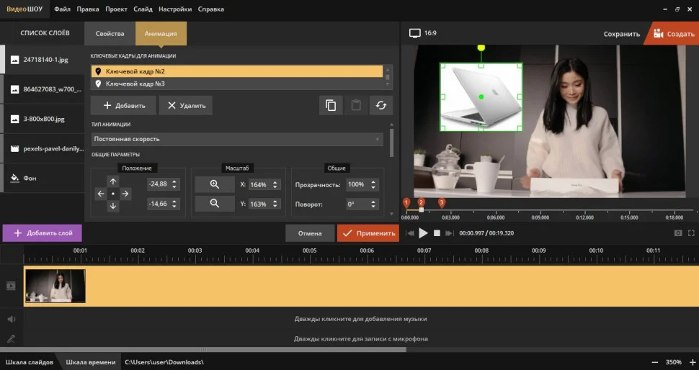699x370 pixels.
Task: Copy the keyframe with the copy icon
Action: point(331,105)
